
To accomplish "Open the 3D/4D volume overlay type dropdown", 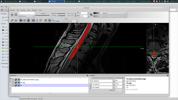I will [x=26, y=16].
